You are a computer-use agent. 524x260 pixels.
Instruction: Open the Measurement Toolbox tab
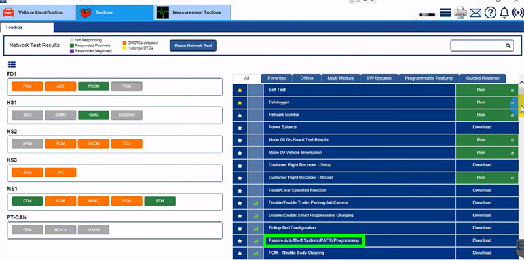(x=192, y=12)
